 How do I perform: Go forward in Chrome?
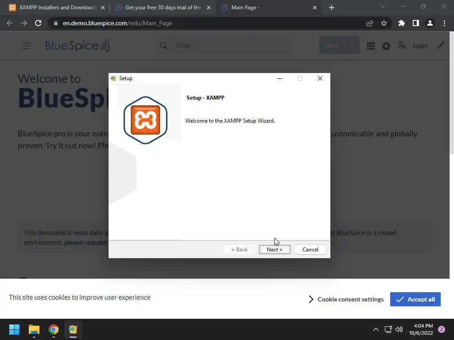(x=24, y=23)
